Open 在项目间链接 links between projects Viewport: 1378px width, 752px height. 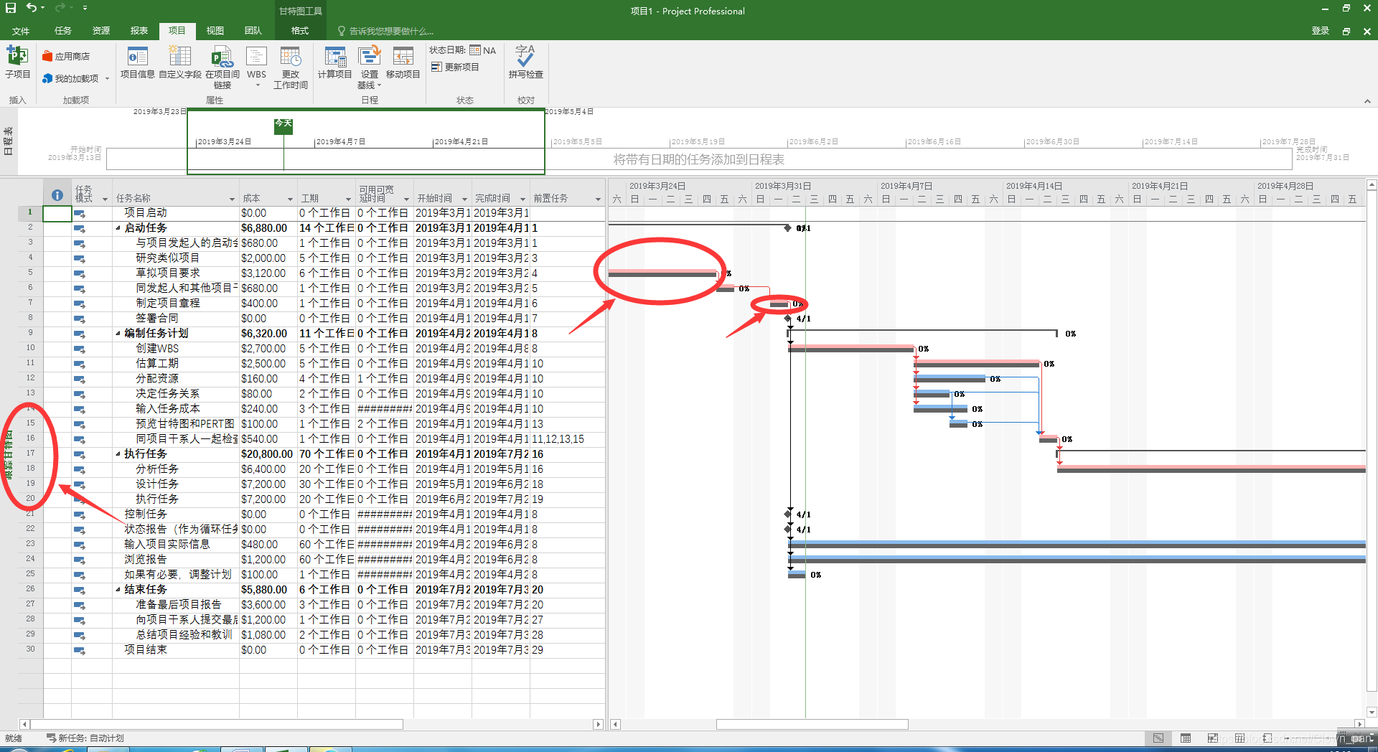click(222, 67)
